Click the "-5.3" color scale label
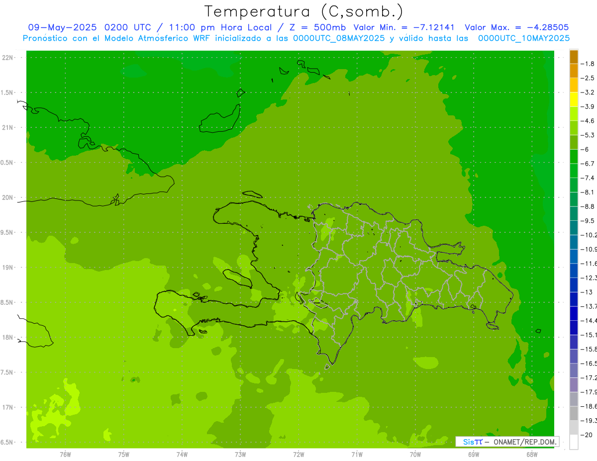 (588, 135)
